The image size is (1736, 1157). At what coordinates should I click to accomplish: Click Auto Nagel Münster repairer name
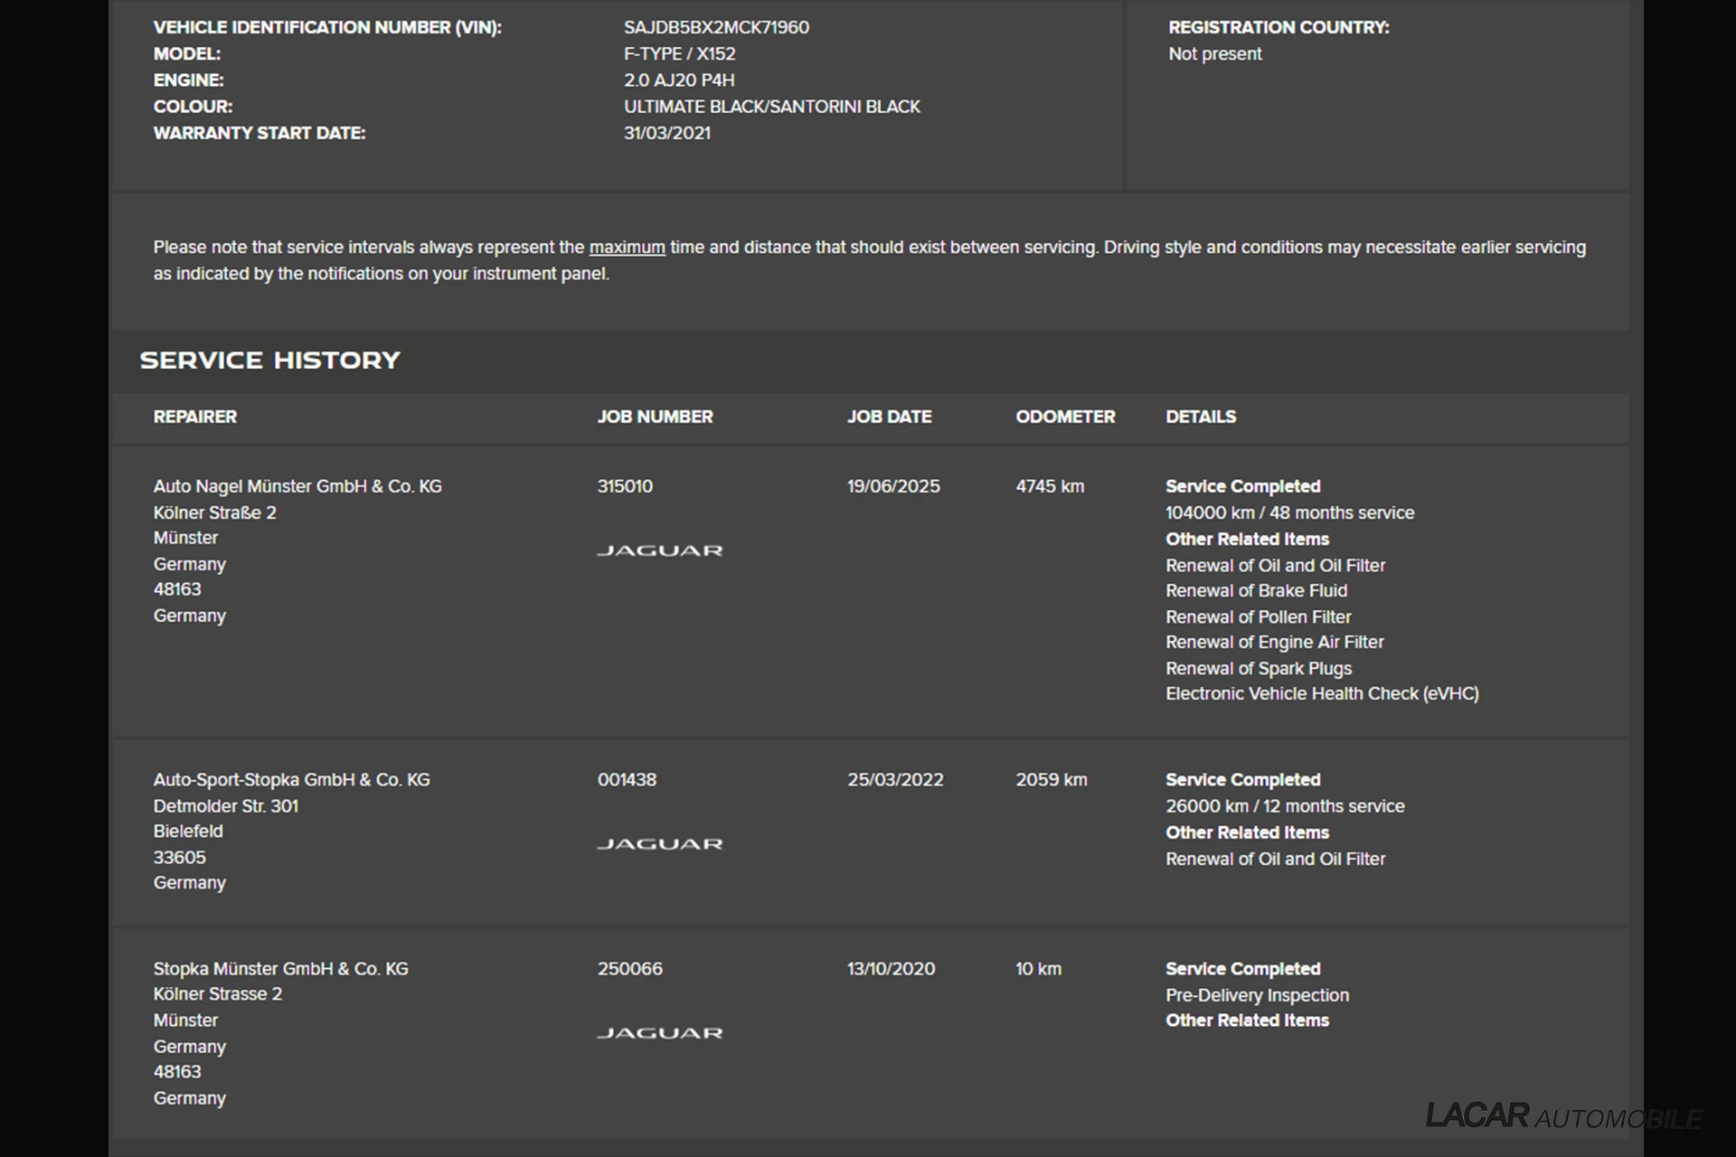pos(297,486)
